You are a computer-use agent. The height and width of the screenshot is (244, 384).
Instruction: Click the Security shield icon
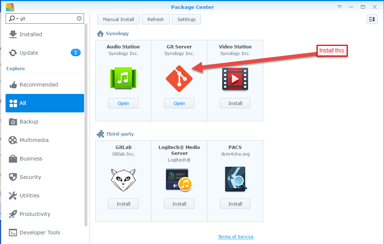13,177
